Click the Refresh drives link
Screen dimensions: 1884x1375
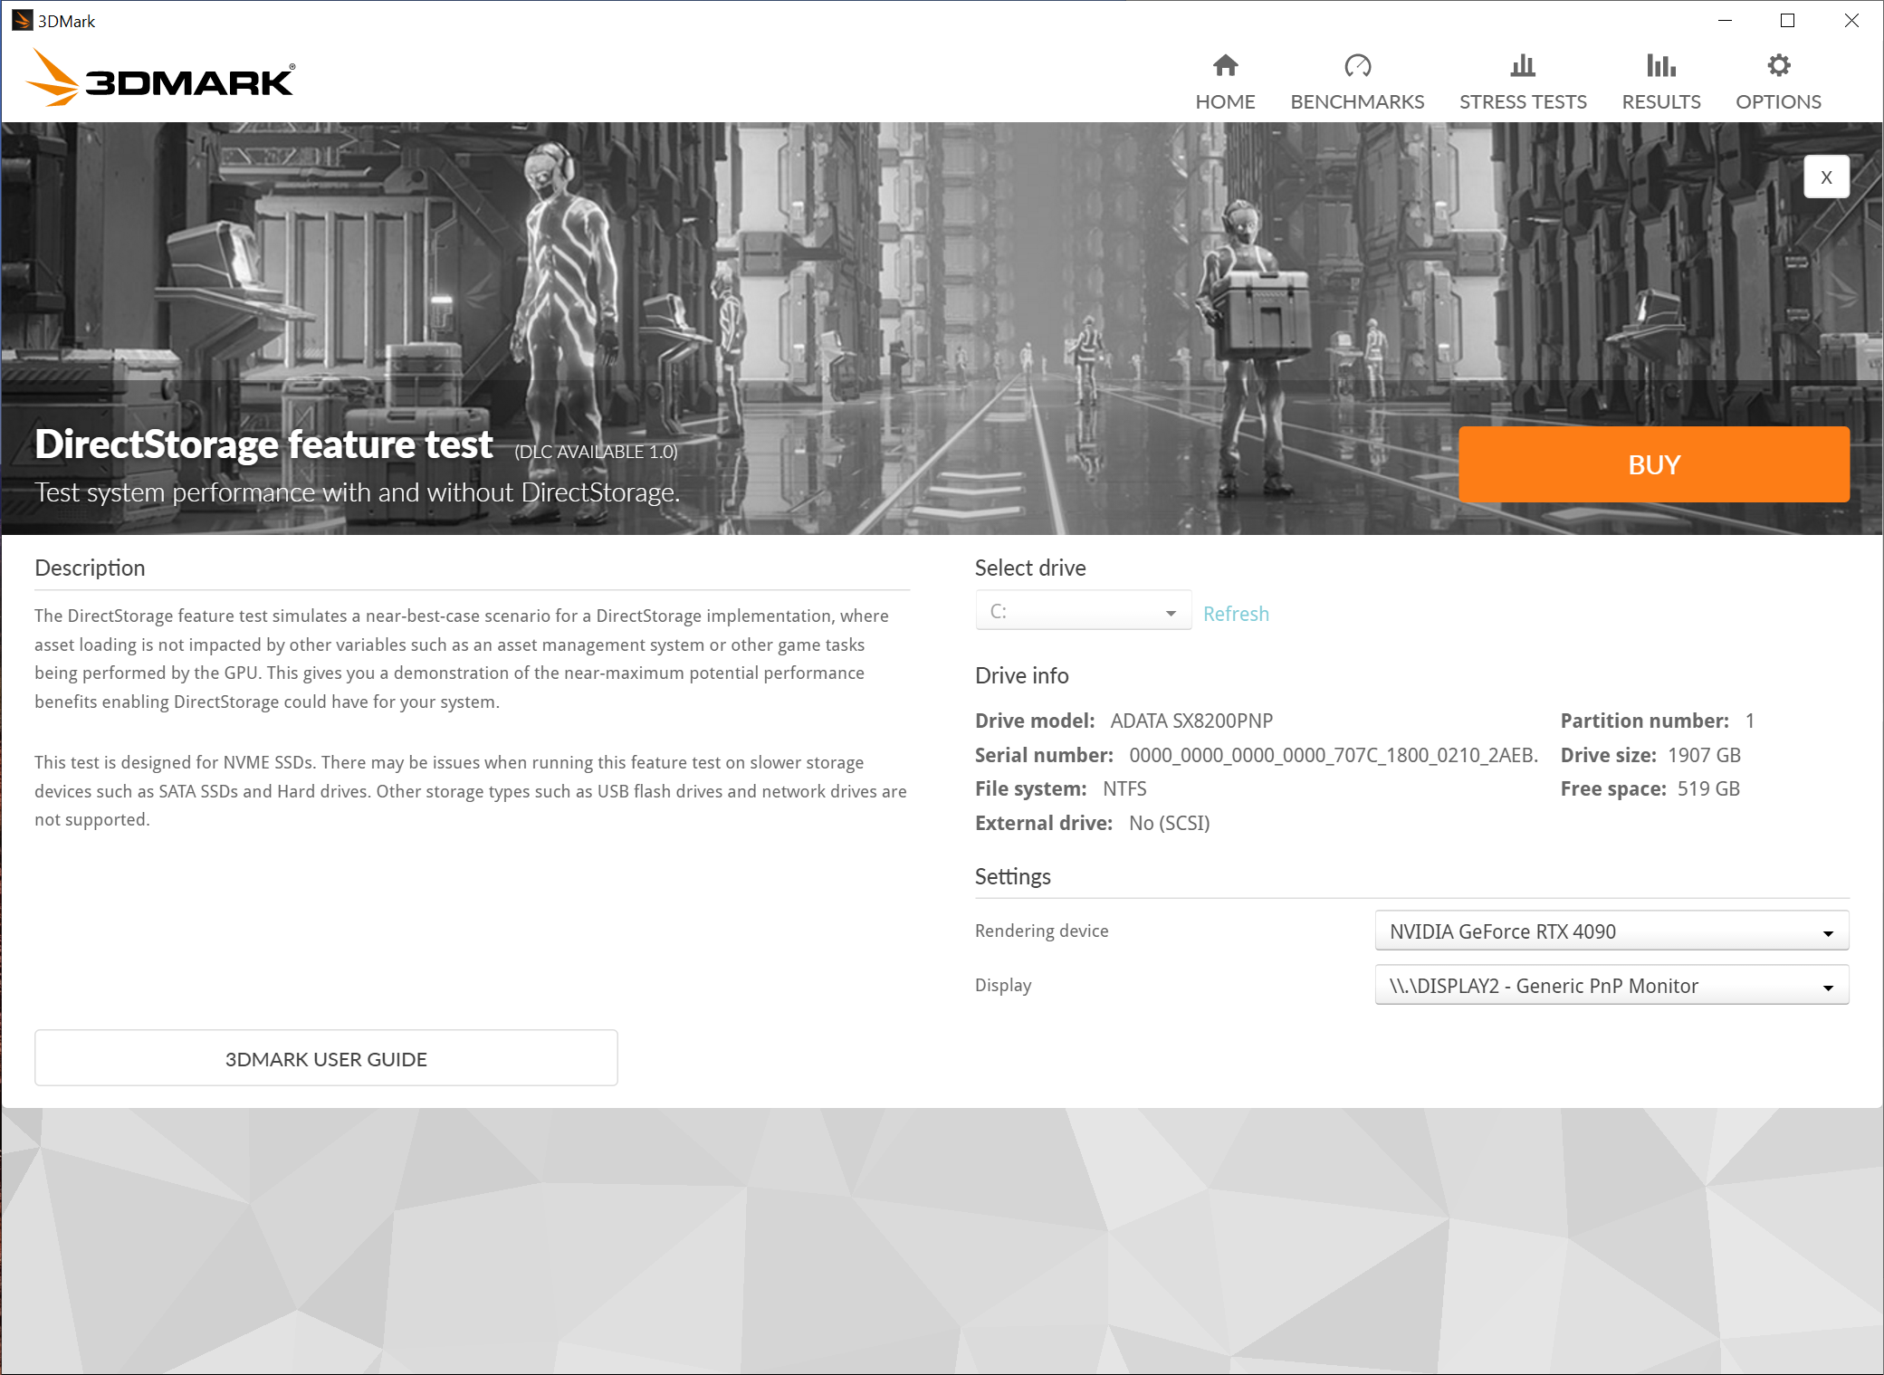tap(1236, 614)
